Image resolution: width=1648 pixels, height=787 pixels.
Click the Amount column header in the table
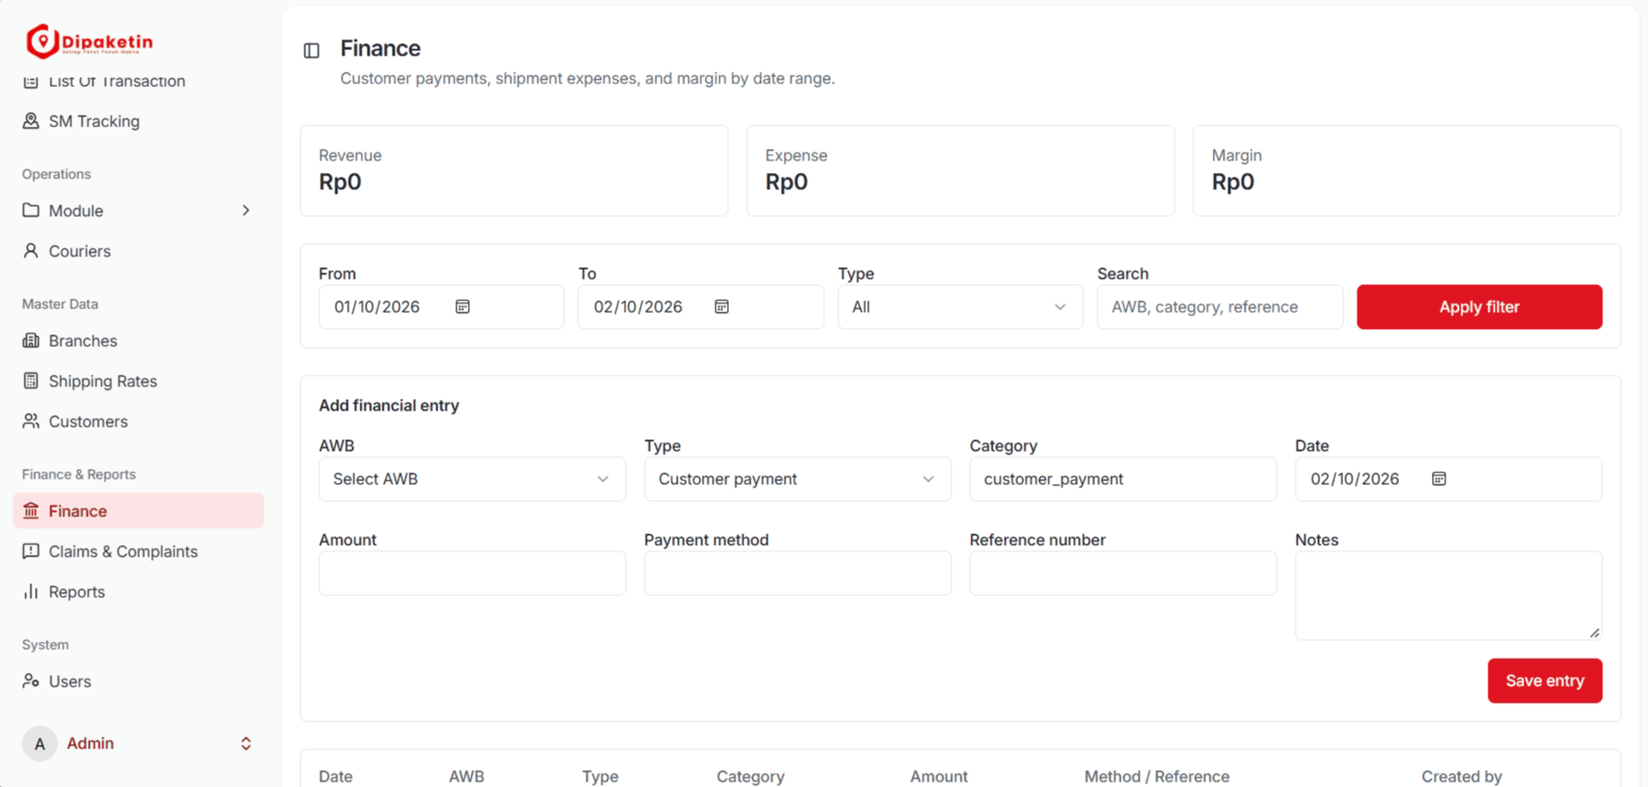pyautogui.click(x=939, y=776)
